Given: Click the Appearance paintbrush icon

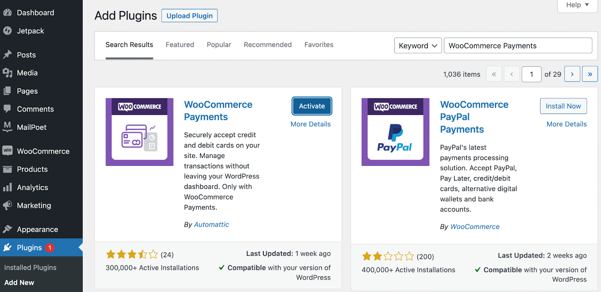Looking at the screenshot, I should pyautogui.click(x=8, y=229).
